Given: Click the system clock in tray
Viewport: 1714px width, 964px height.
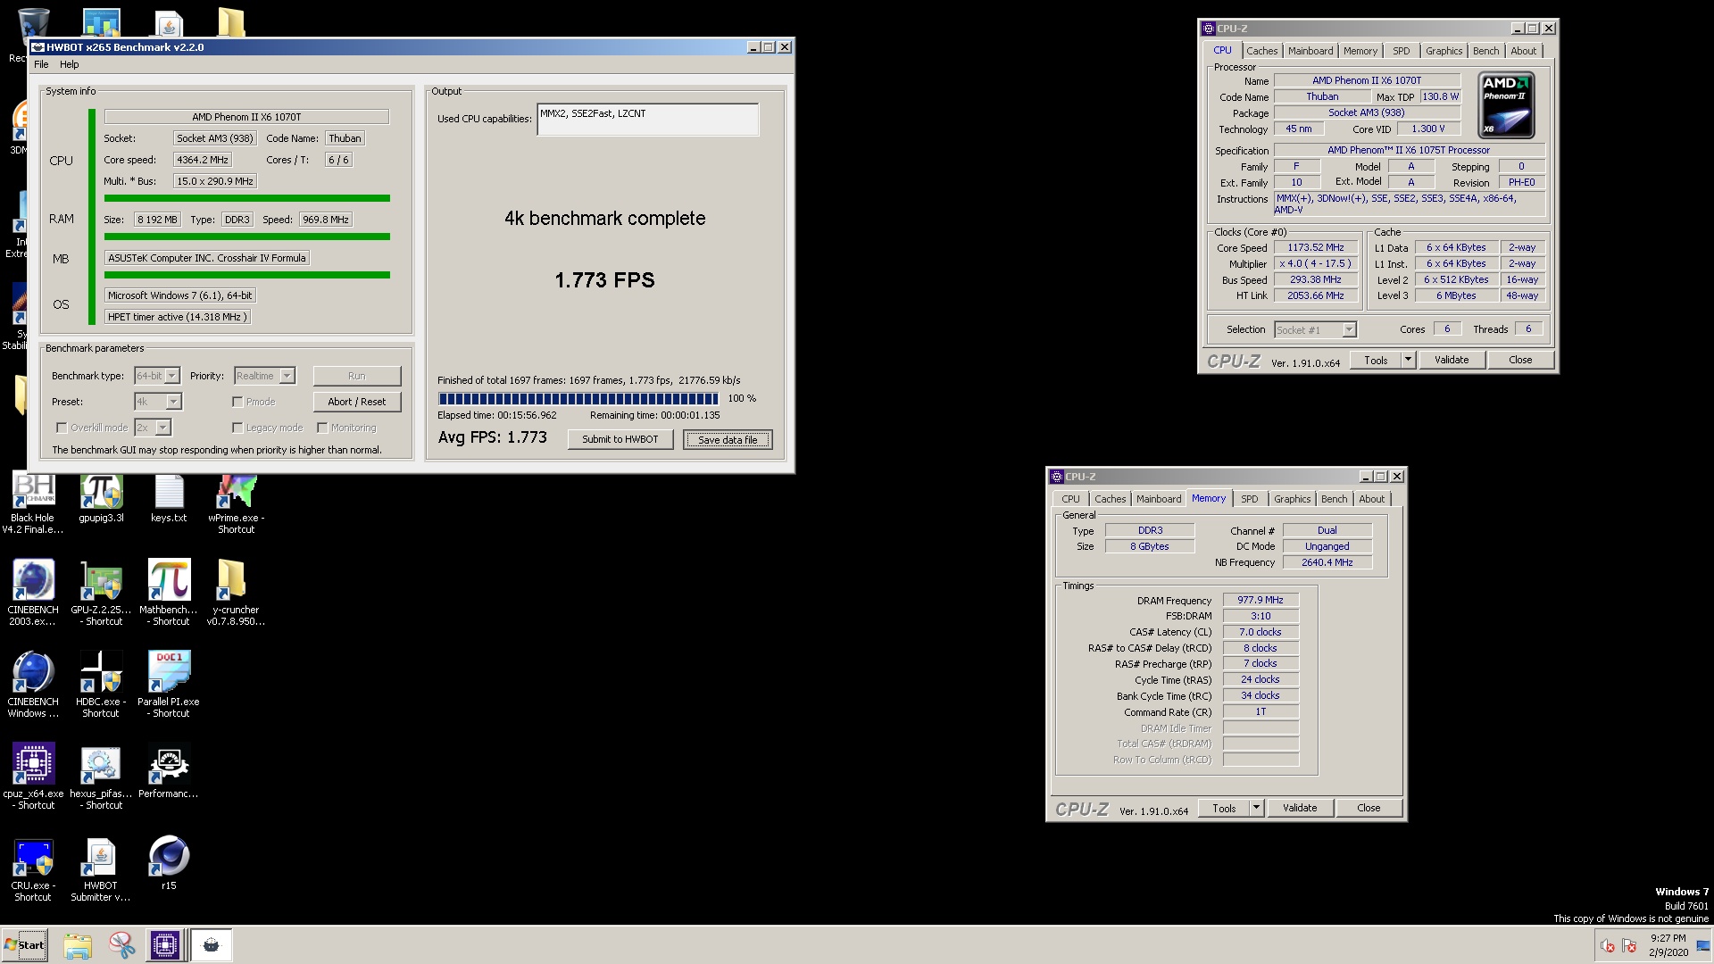Looking at the screenshot, I should coord(1668,945).
